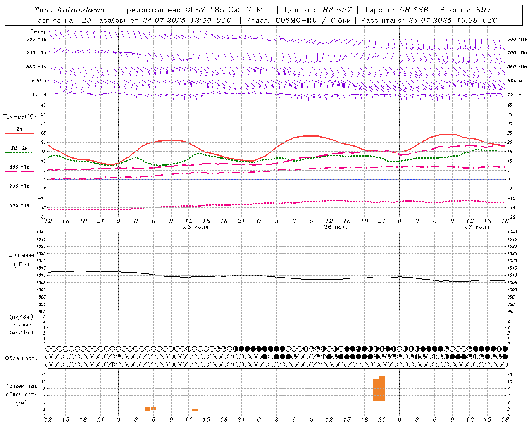This screenshot has width=529, height=423.
Task: Click the latitude value Широта: 58.166
Action: coord(396,10)
